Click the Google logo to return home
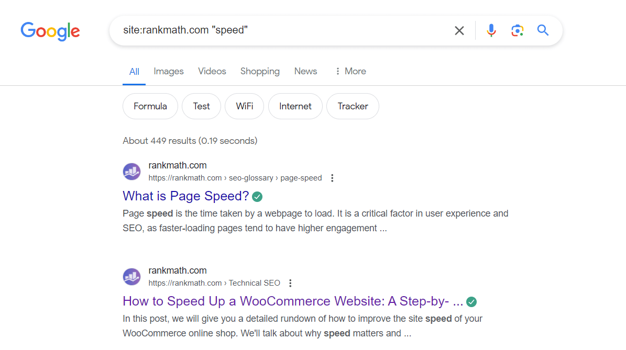 [x=50, y=31]
